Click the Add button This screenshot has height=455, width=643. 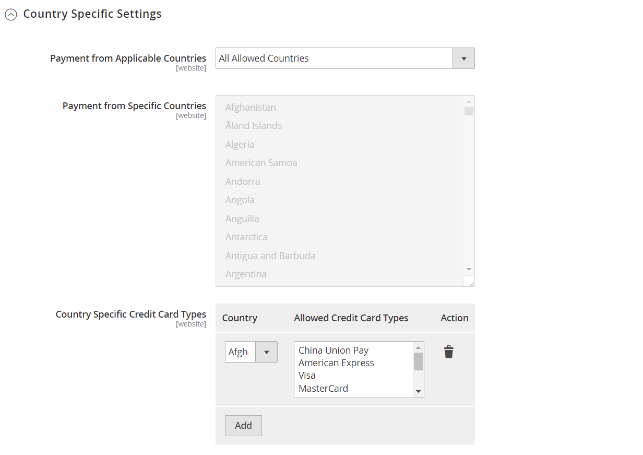click(x=243, y=426)
